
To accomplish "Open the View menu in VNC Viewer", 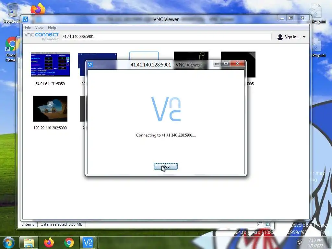I will pyautogui.click(x=39, y=28).
